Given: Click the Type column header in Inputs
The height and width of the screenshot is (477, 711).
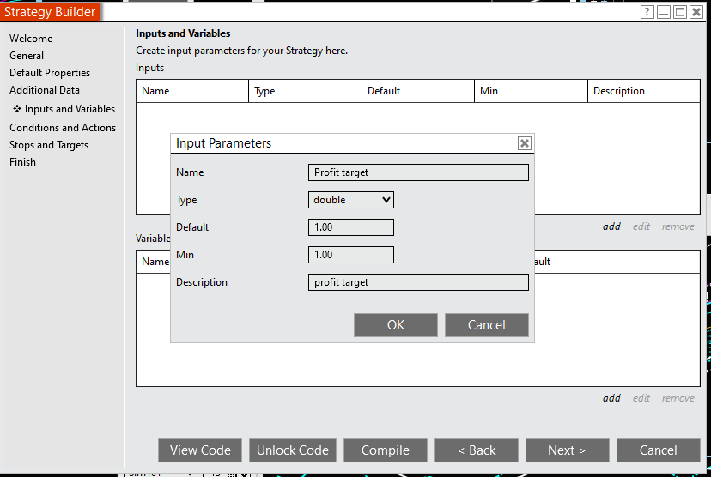Looking at the screenshot, I should click(x=305, y=91).
